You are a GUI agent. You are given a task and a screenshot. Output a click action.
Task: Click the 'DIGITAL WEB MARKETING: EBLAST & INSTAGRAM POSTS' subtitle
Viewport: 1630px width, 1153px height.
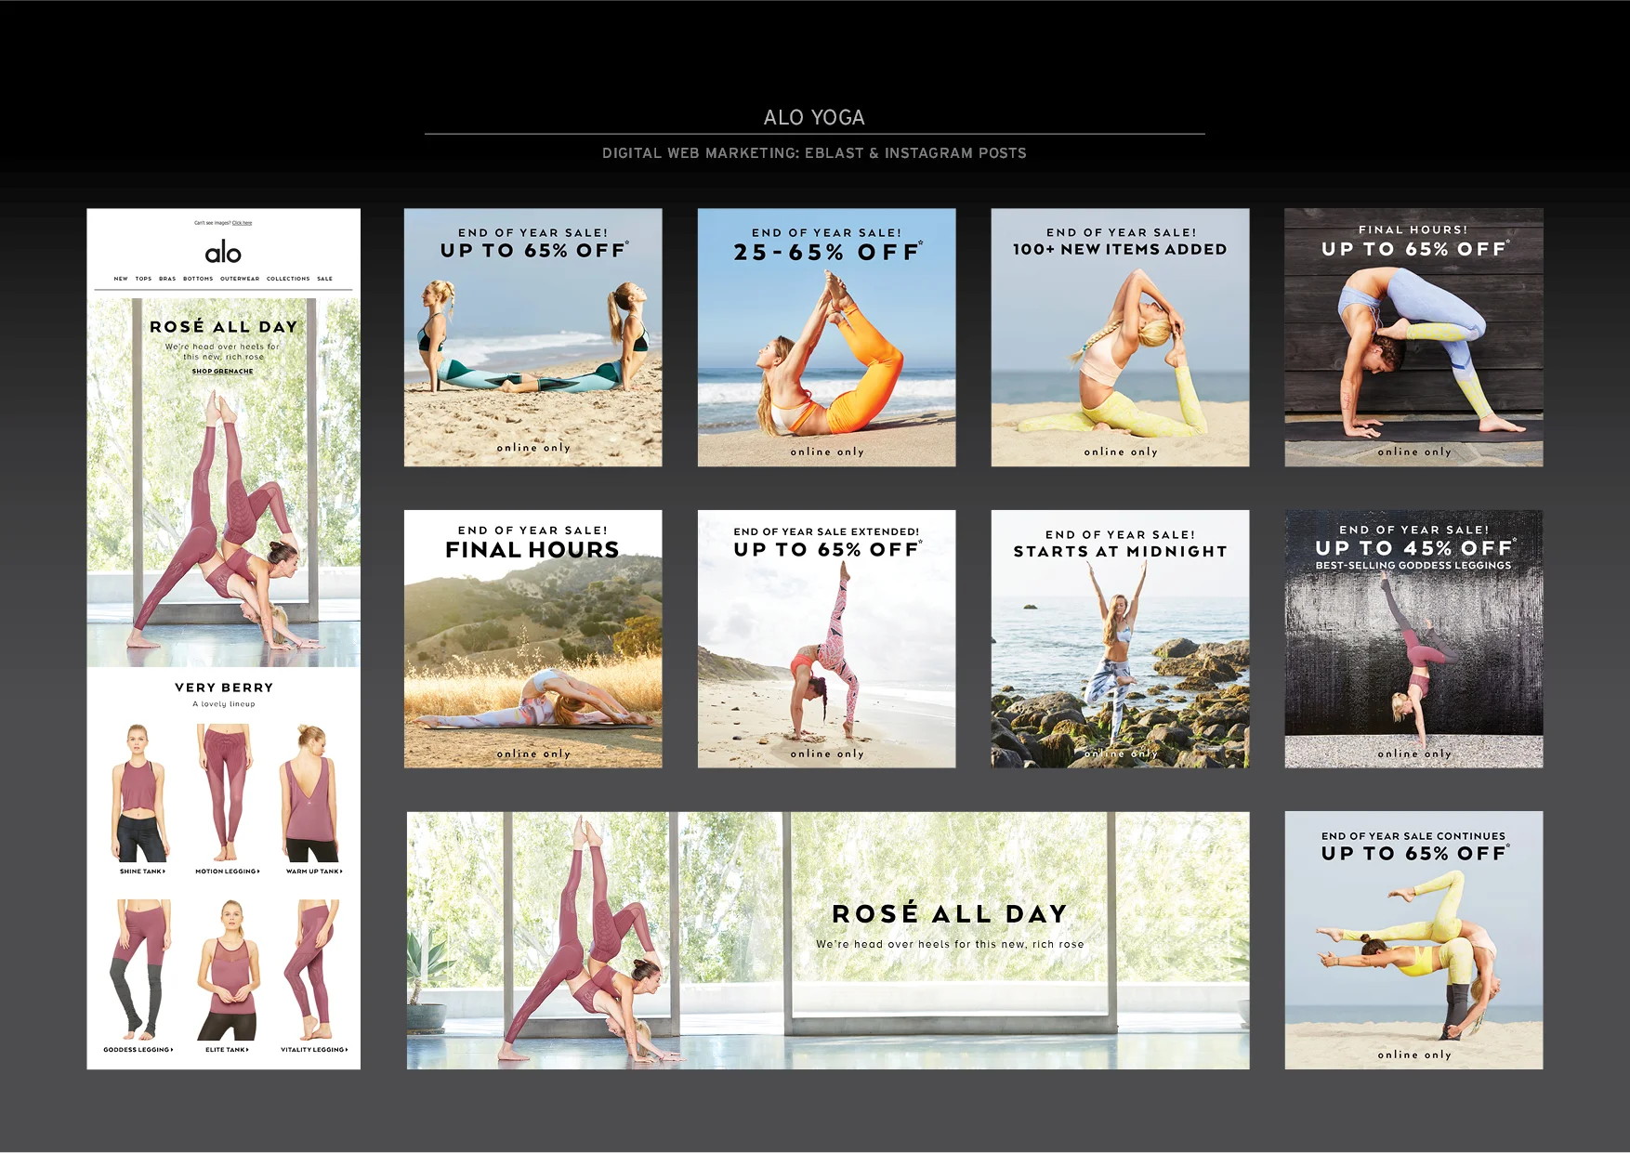coord(814,153)
